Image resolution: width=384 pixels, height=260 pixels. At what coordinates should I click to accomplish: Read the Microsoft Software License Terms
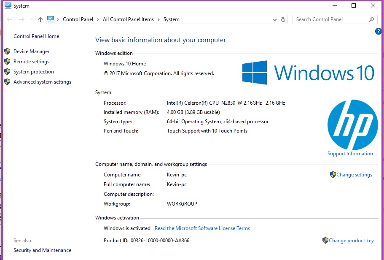coord(202,228)
